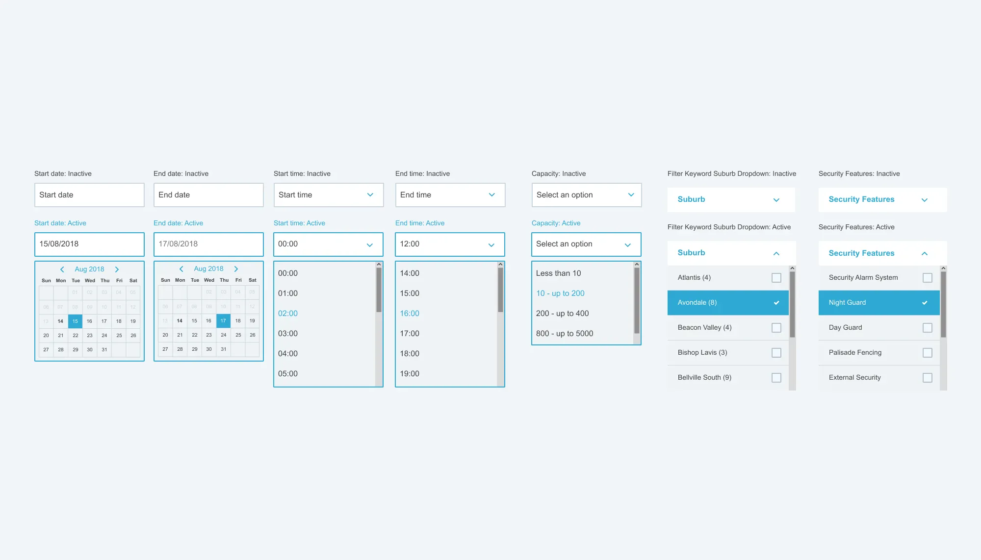
Task: Open inactive Start time dropdown
Action: (328, 195)
